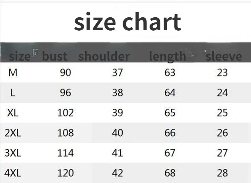Click length value 65 in XL row
The width and height of the screenshot is (251, 183).
tap(170, 113)
